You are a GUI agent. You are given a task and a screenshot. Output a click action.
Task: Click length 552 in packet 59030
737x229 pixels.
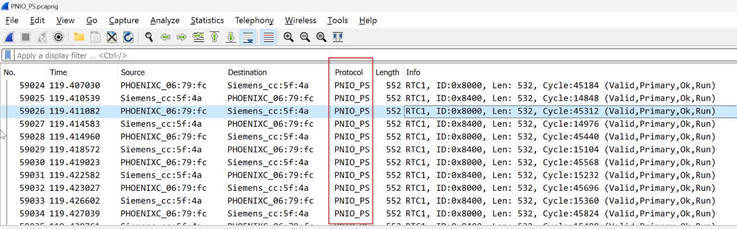tap(393, 163)
